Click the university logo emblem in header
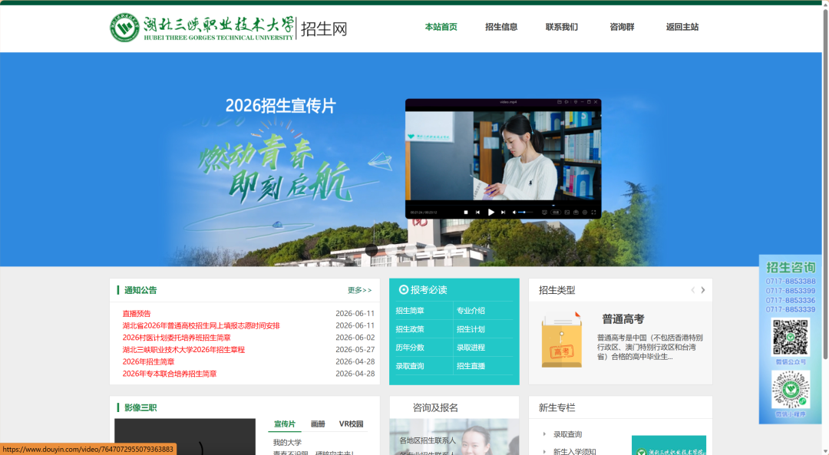This screenshot has height=455, width=829. point(124,28)
